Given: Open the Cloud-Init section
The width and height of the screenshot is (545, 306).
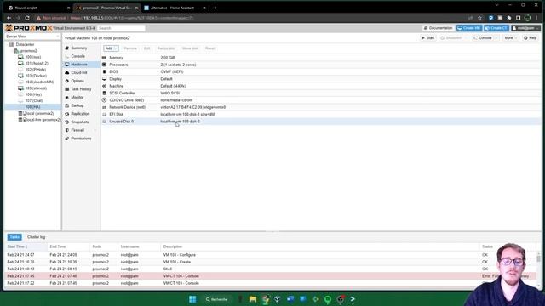Looking at the screenshot, I should pyautogui.click(x=79, y=73).
